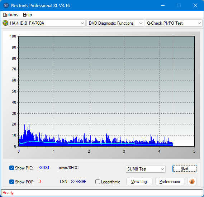Screen dimensions: 204x197
Task: Click the PIE error graph area
Action: [106, 91]
